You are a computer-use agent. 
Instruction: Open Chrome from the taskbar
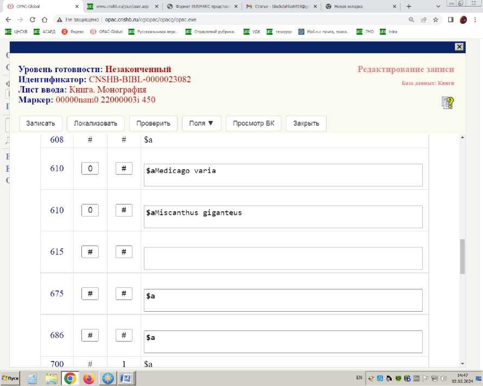(x=70, y=378)
